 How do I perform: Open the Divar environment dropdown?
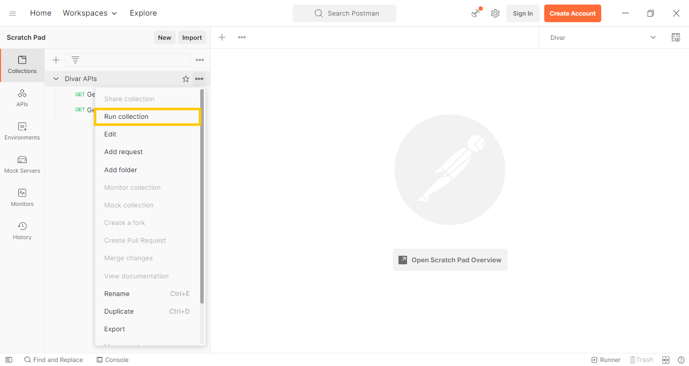603,38
